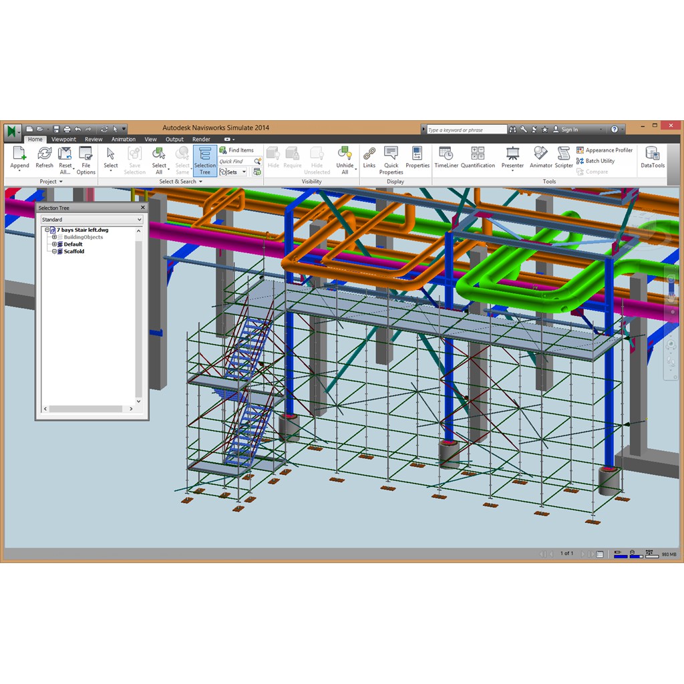Switch to the Viewpoint ribbon tab

click(x=63, y=140)
